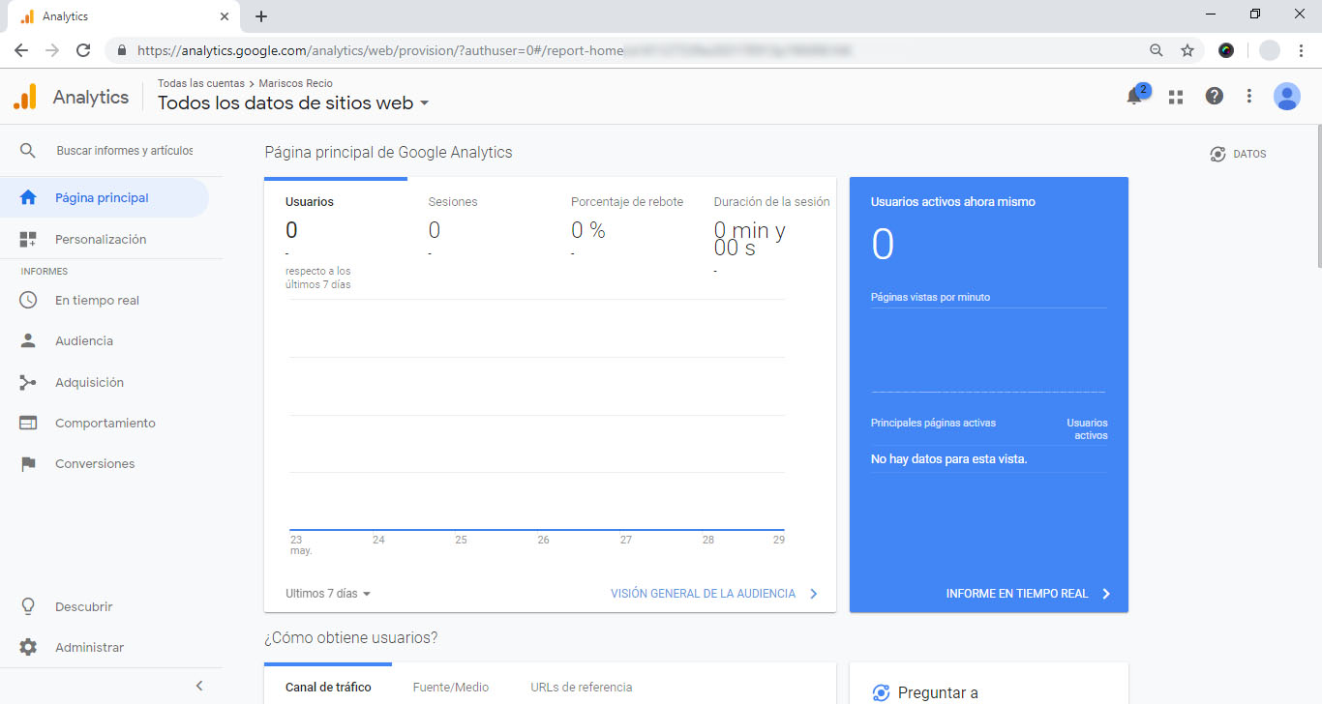Select the Sesiones metric tab

pos(478,236)
